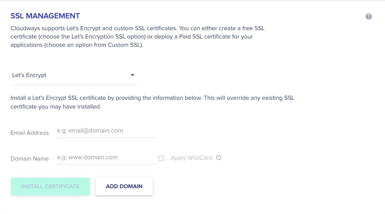This screenshot has height=214, width=385.
Task: Select the SSL Management heading
Action: pos(45,16)
